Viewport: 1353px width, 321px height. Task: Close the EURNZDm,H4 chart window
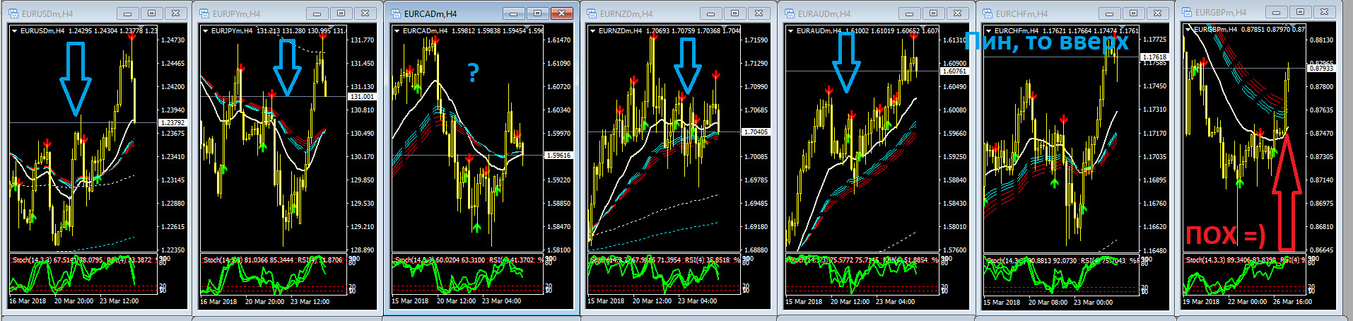pos(759,13)
